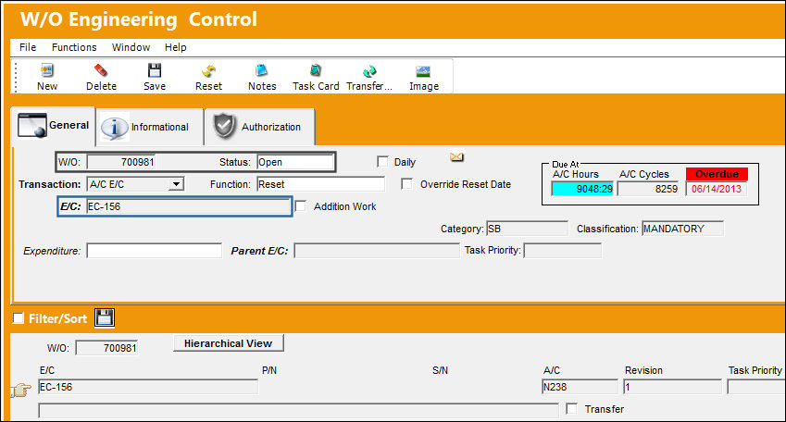Image resolution: width=786 pixels, height=422 pixels.
Task: Click the Save floppy disk icon
Action: 155,70
